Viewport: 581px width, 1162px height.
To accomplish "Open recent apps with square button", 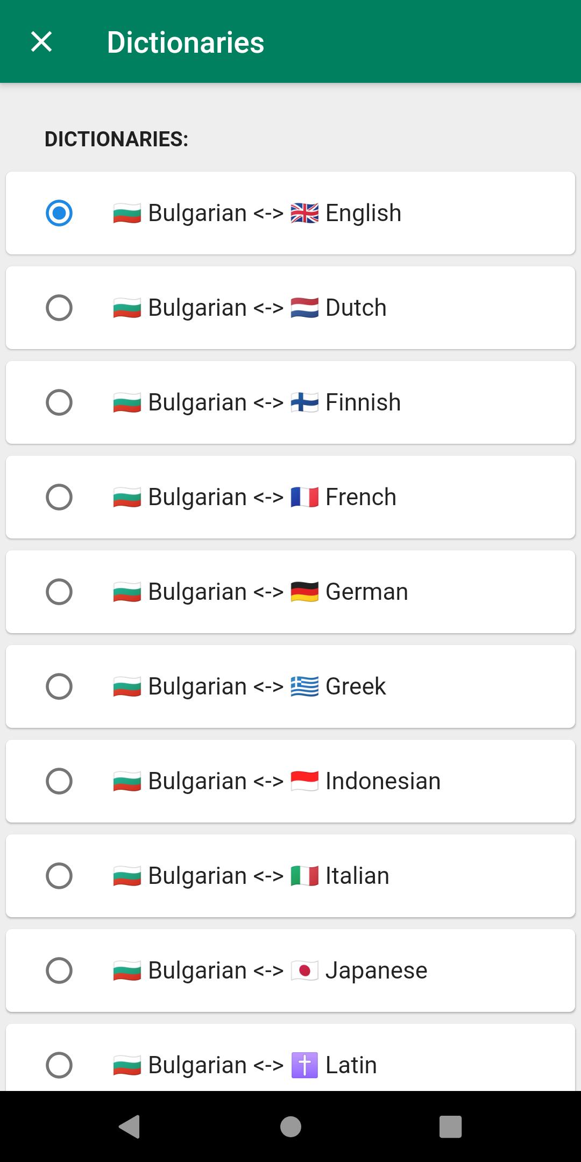I will tap(450, 1126).
